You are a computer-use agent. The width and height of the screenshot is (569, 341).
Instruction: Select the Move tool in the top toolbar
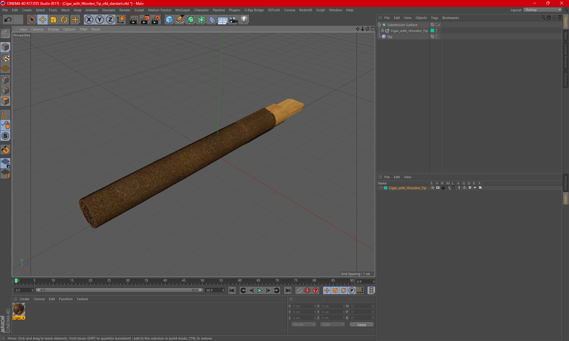pos(43,20)
